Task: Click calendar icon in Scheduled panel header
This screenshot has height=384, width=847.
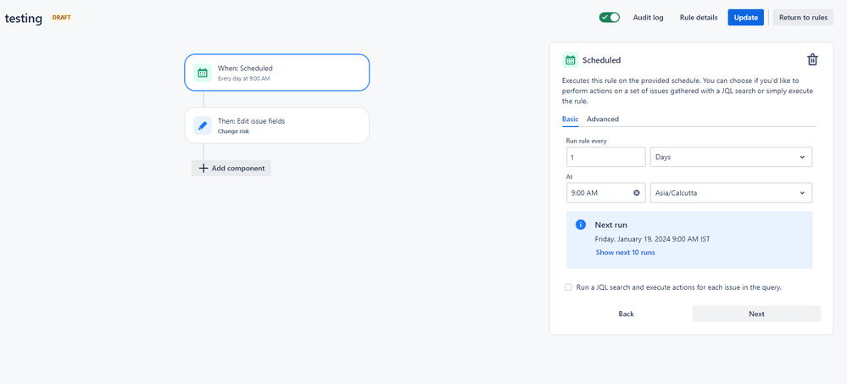Action: (570, 60)
